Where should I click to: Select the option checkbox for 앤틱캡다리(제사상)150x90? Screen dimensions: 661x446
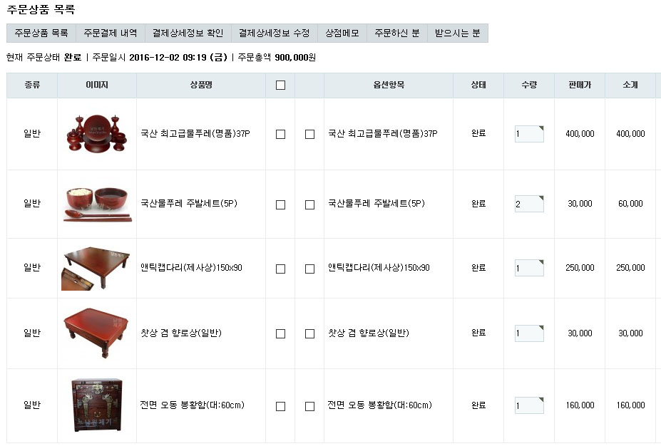coord(309,269)
